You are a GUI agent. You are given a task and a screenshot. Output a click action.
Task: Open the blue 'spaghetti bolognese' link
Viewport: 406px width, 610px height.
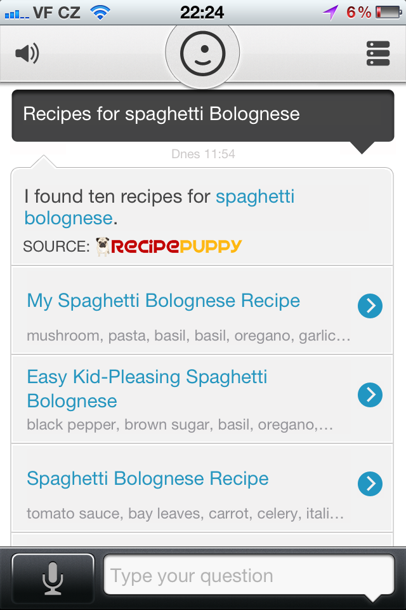coord(254,196)
